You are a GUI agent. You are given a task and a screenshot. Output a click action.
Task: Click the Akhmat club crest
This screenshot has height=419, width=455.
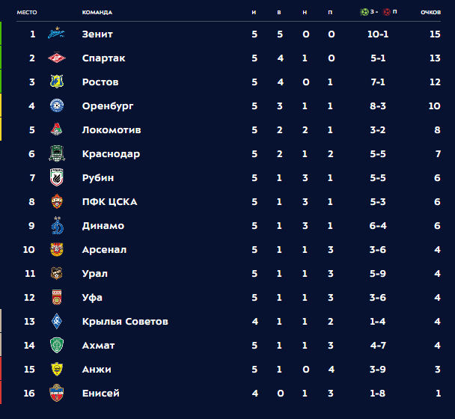pyautogui.click(x=56, y=346)
